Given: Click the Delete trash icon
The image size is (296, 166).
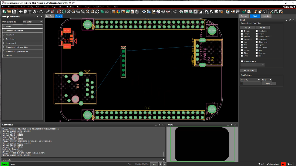Looking at the screenshot, I should point(30,11).
